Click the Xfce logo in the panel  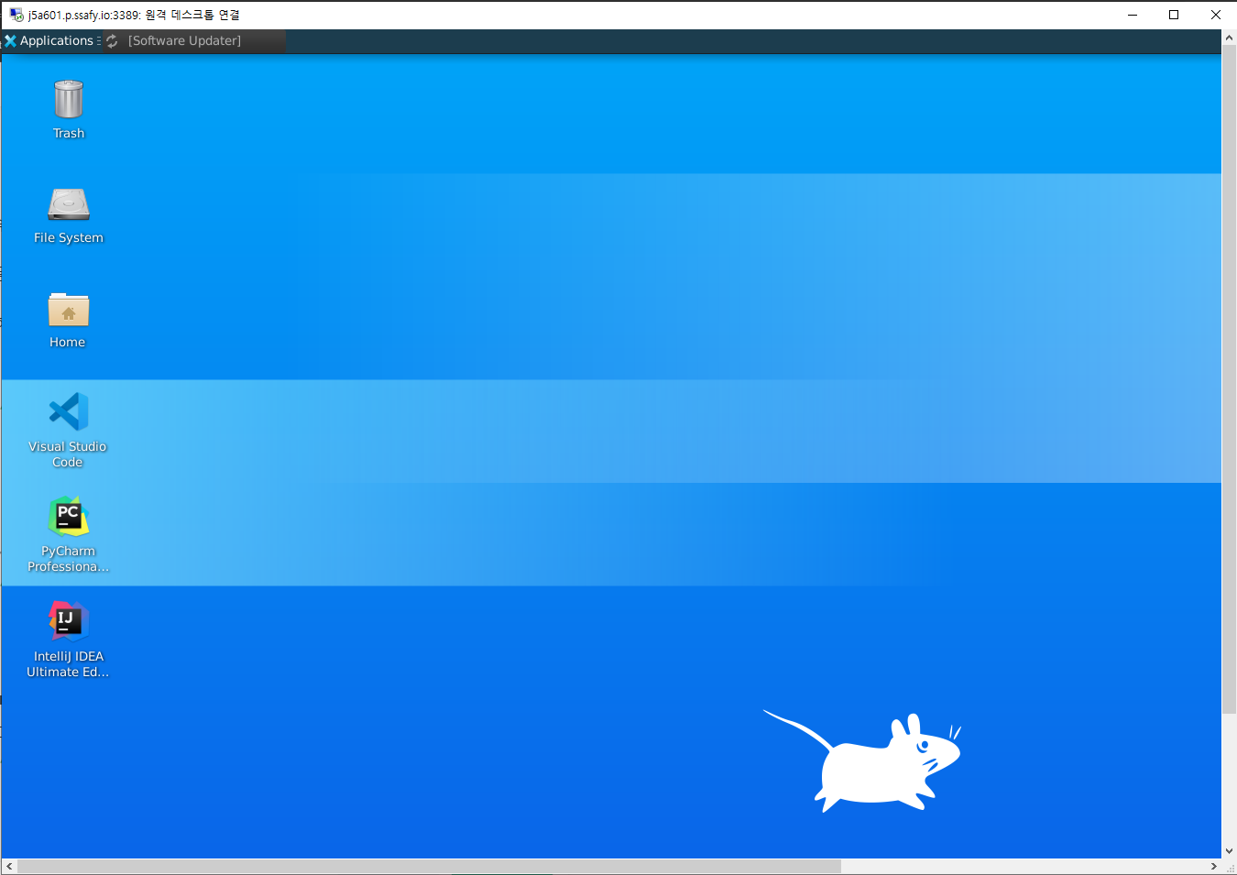click(x=11, y=41)
